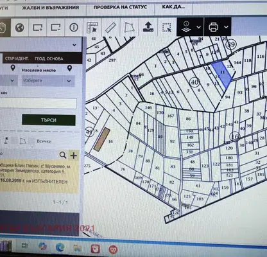Select the pan hand tool

click(3, 28)
